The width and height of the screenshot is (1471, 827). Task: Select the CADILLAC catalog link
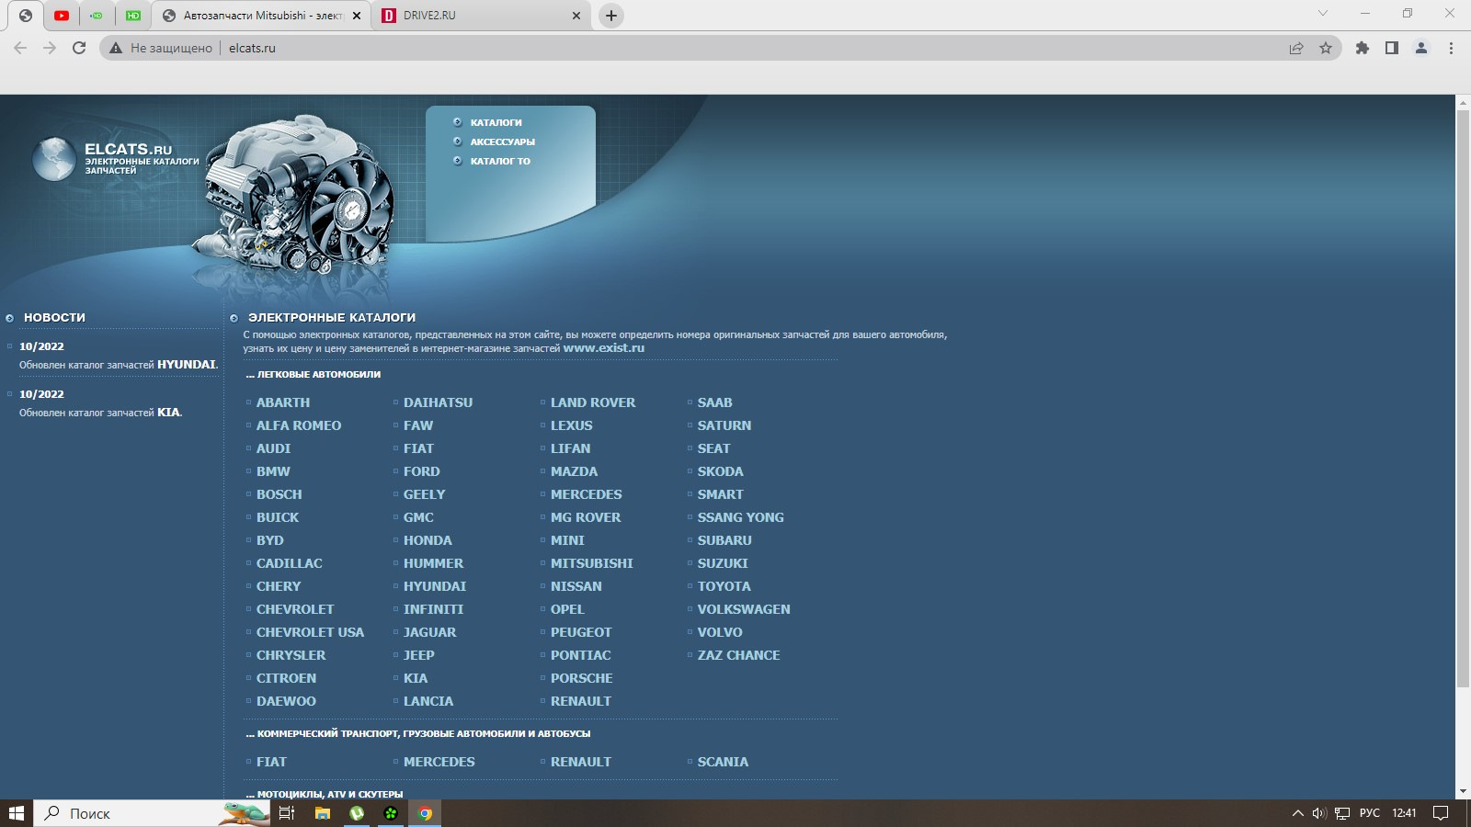(x=290, y=563)
